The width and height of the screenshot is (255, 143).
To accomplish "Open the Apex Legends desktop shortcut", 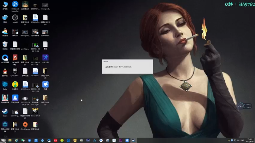I will (x=15, y=60).
